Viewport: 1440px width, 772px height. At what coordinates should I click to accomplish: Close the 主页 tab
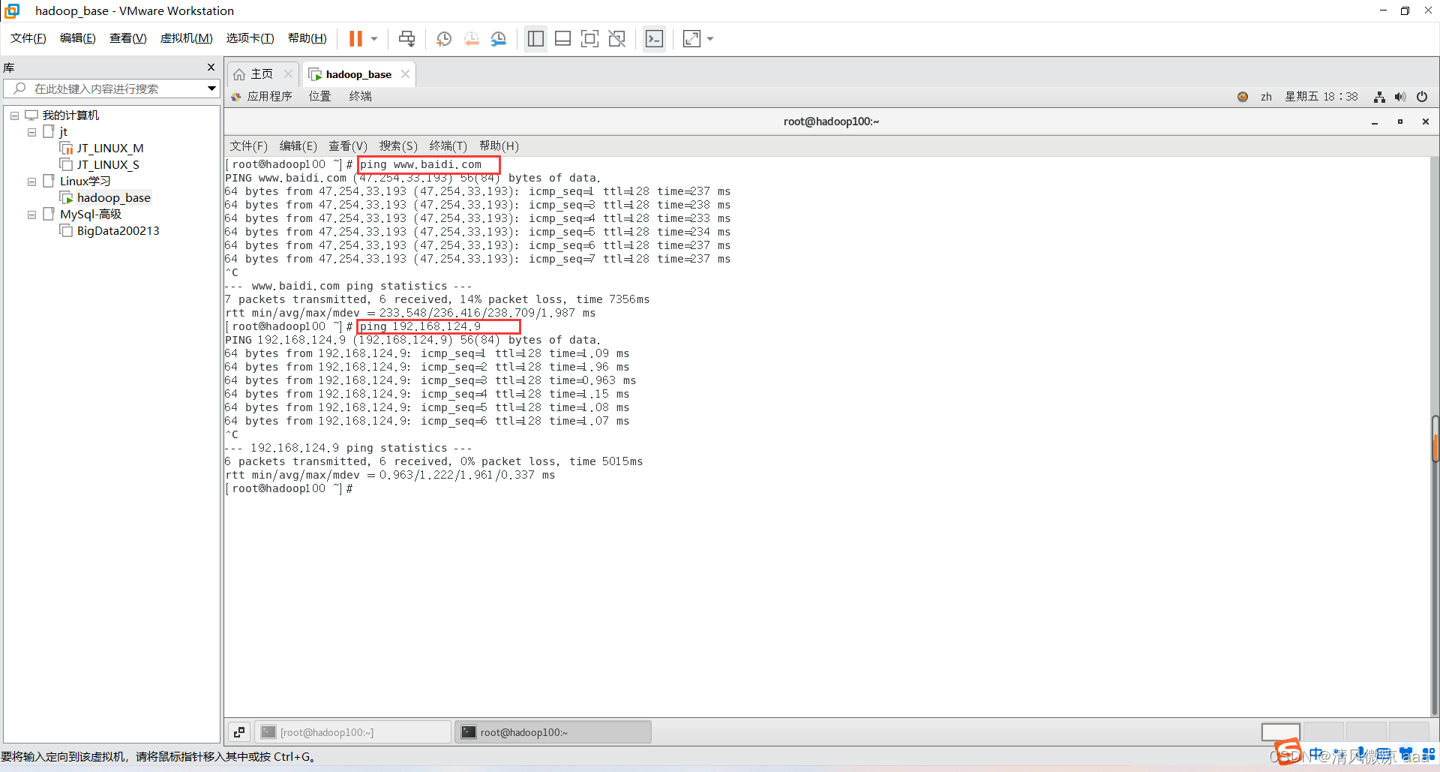click(x=288, y=74)
